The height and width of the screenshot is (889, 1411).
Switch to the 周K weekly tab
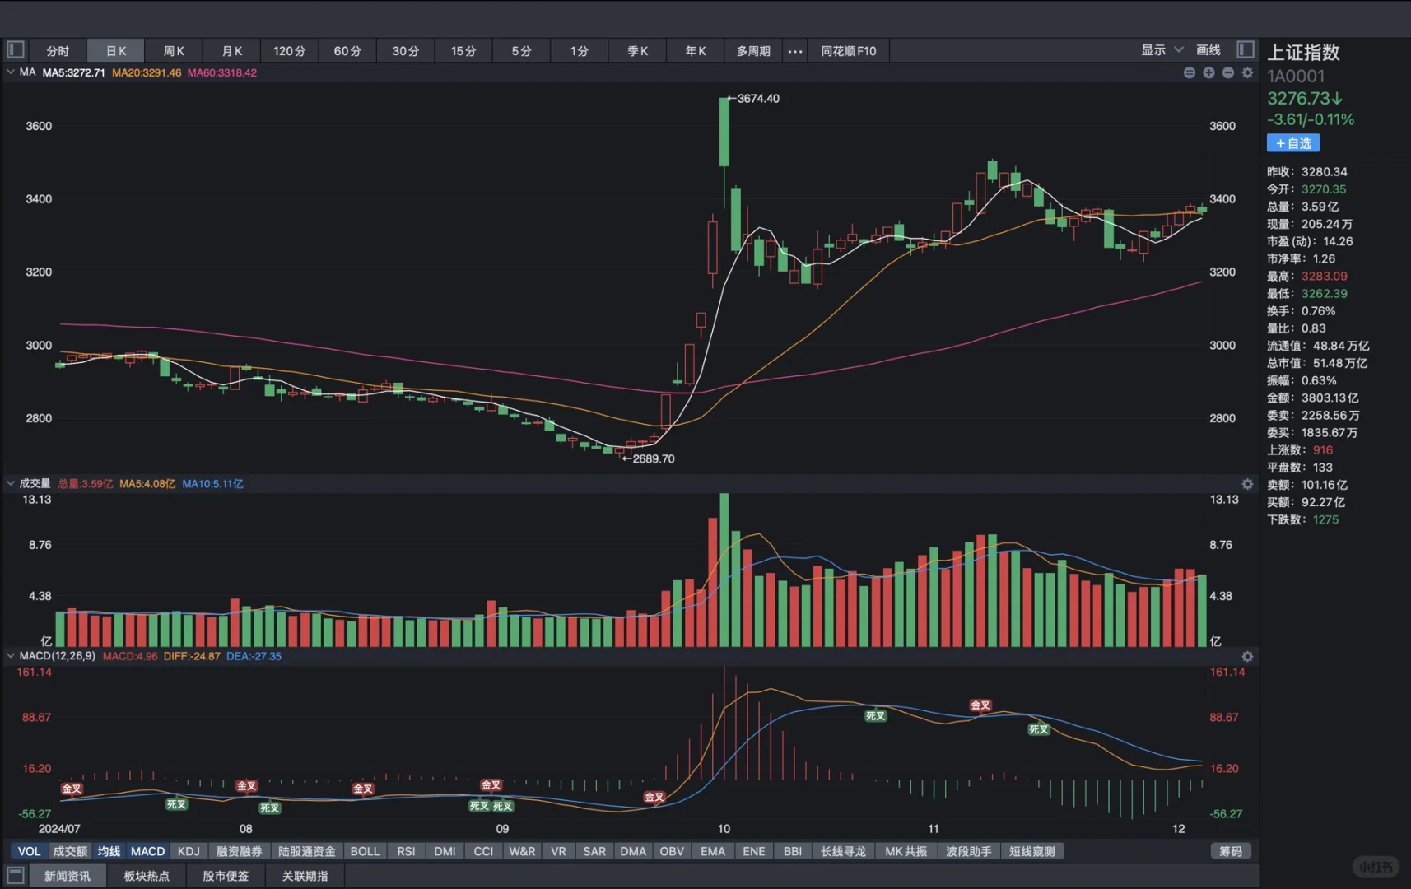(174, 50)
